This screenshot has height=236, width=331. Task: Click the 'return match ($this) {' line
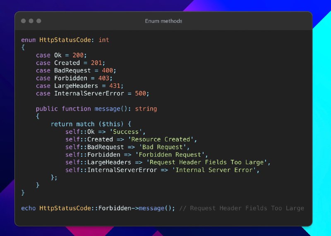tap(91, 124)
